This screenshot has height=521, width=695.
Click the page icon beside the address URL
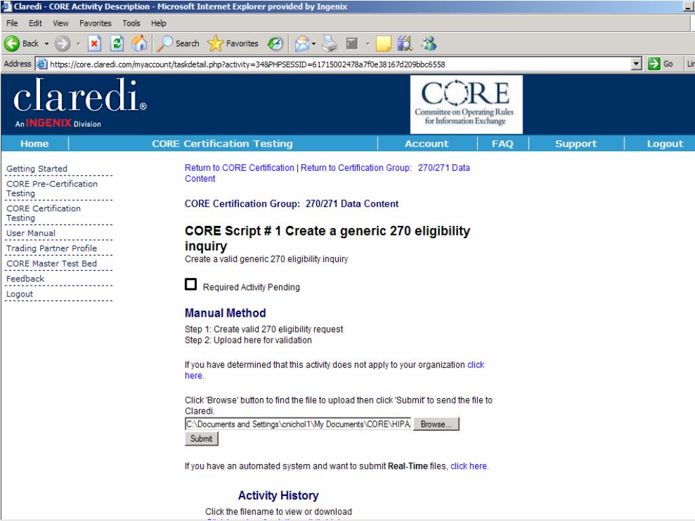coord(42,64)
